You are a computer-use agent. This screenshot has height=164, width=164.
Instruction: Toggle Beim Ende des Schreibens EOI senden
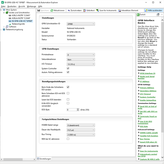[x=68, y=87]
